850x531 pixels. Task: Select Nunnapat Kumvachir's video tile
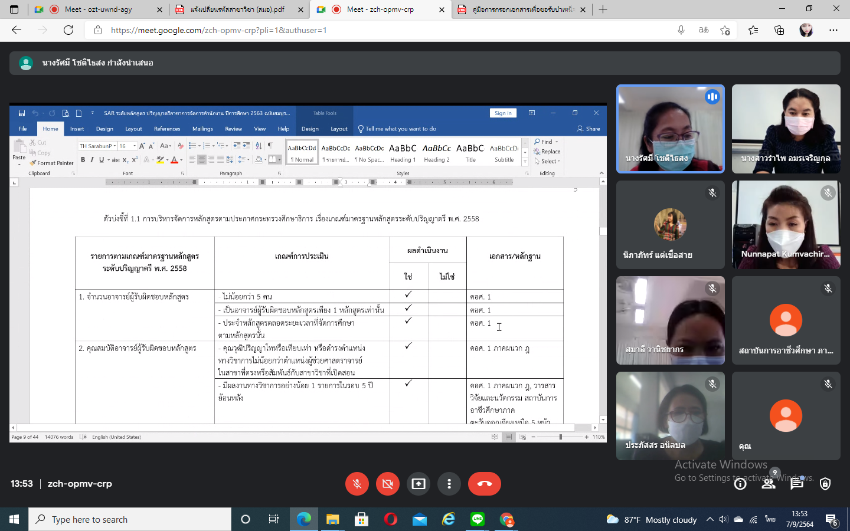pyautogui.click(x=786, y=225)
